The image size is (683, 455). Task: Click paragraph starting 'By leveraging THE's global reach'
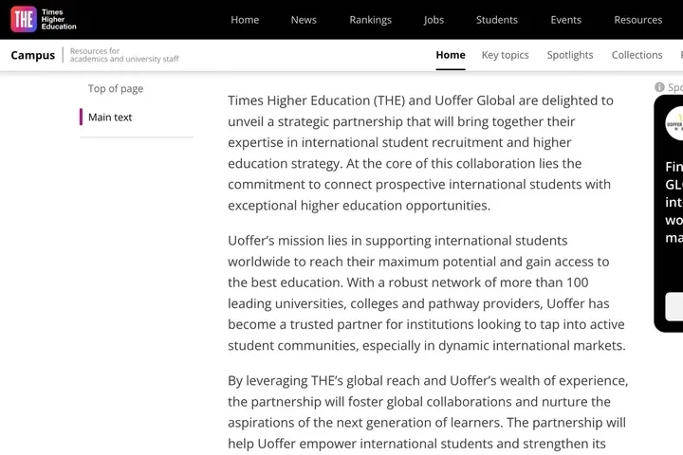[x=428, y=412]
